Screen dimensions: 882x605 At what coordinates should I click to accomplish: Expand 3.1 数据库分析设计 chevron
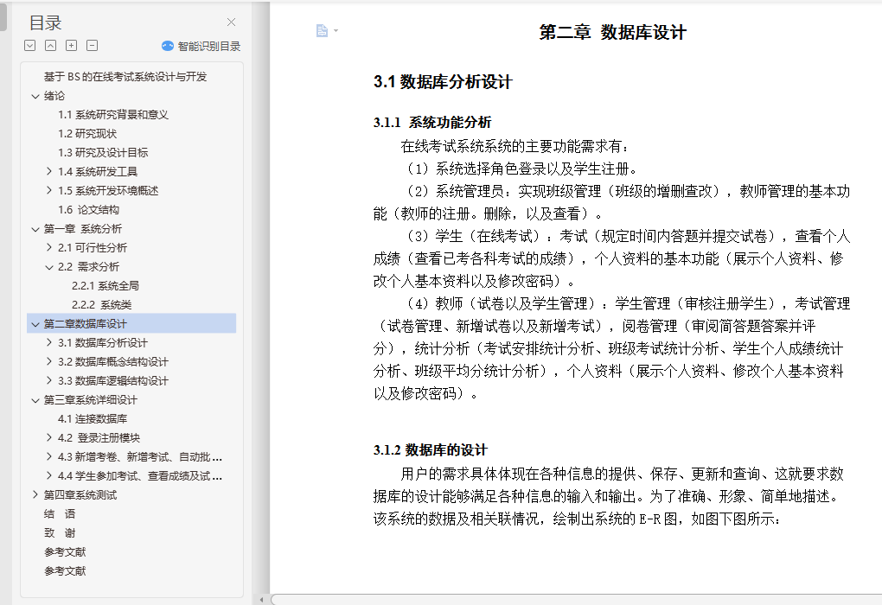point(49,342)
